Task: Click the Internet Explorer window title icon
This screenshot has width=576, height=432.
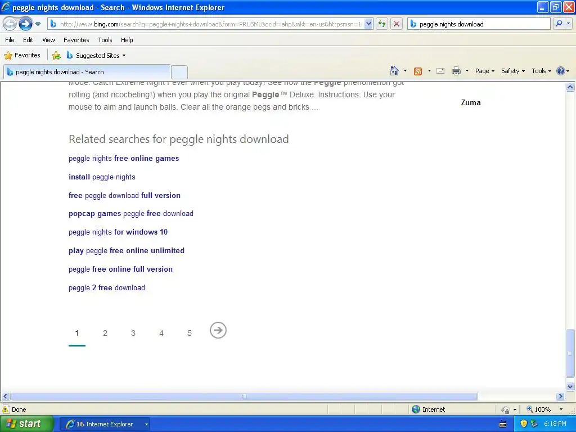Action: point(6,7)
